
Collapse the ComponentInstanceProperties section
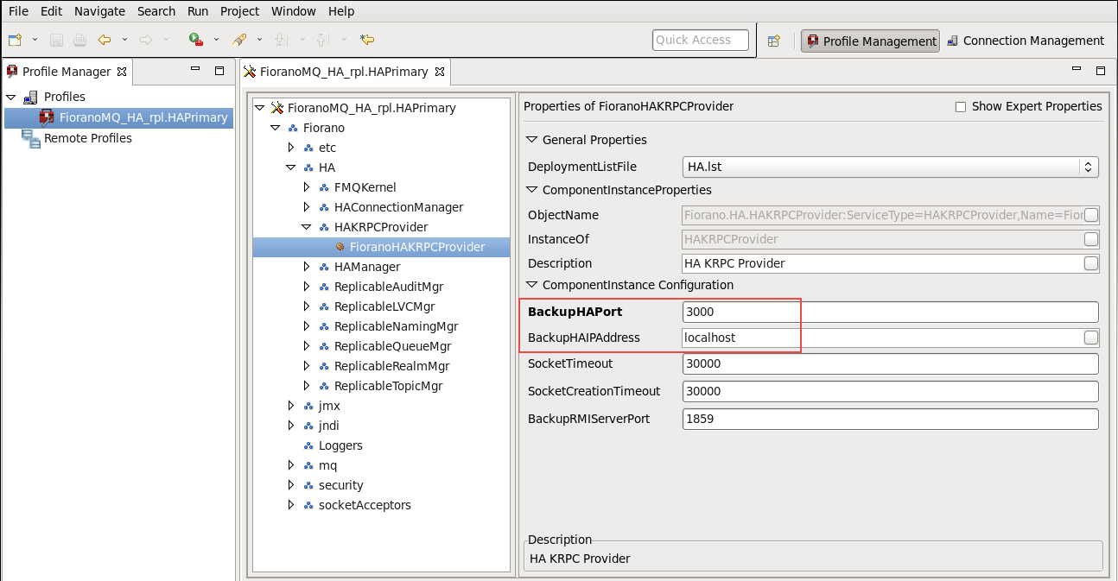tap(530, 190)
